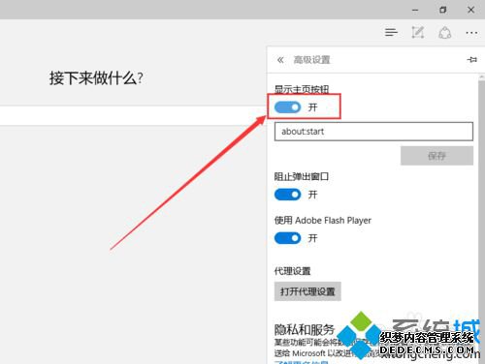485x364 pixels.
Task: Click the 使用 Adobe Flash Player label
Action: click(x=323, y=221)
